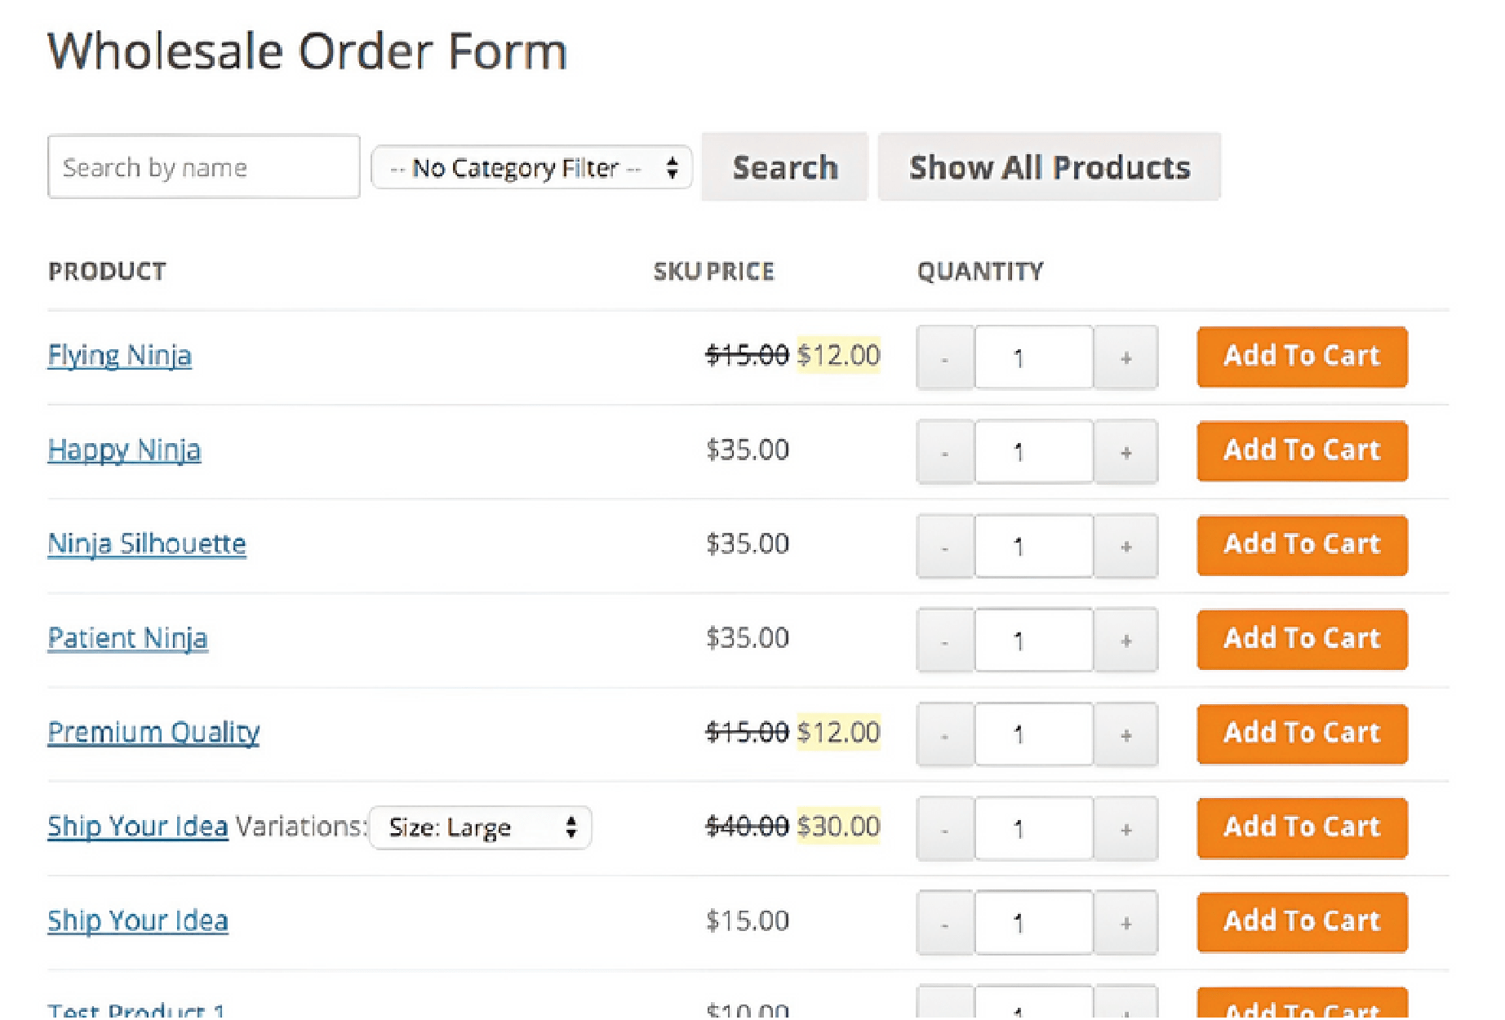Viewport: 1505px width, 1020px height.
Task: Click Show All Products
Action: coord(1050,167)
